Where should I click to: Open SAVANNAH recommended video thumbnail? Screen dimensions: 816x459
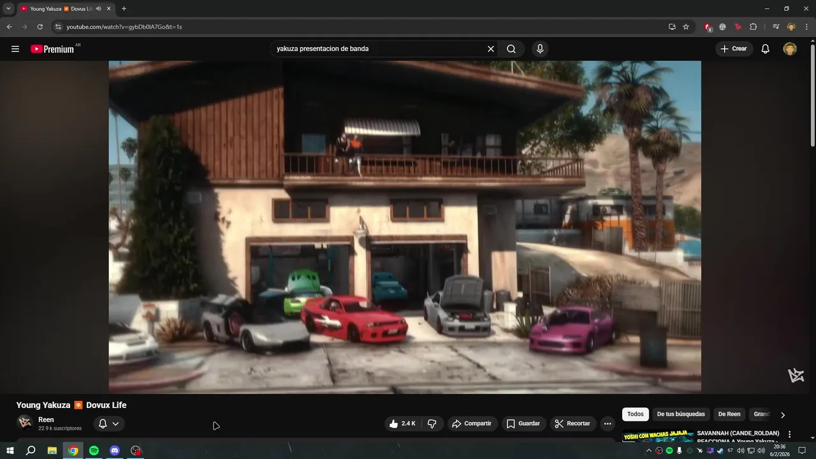[x=658, y=437]
